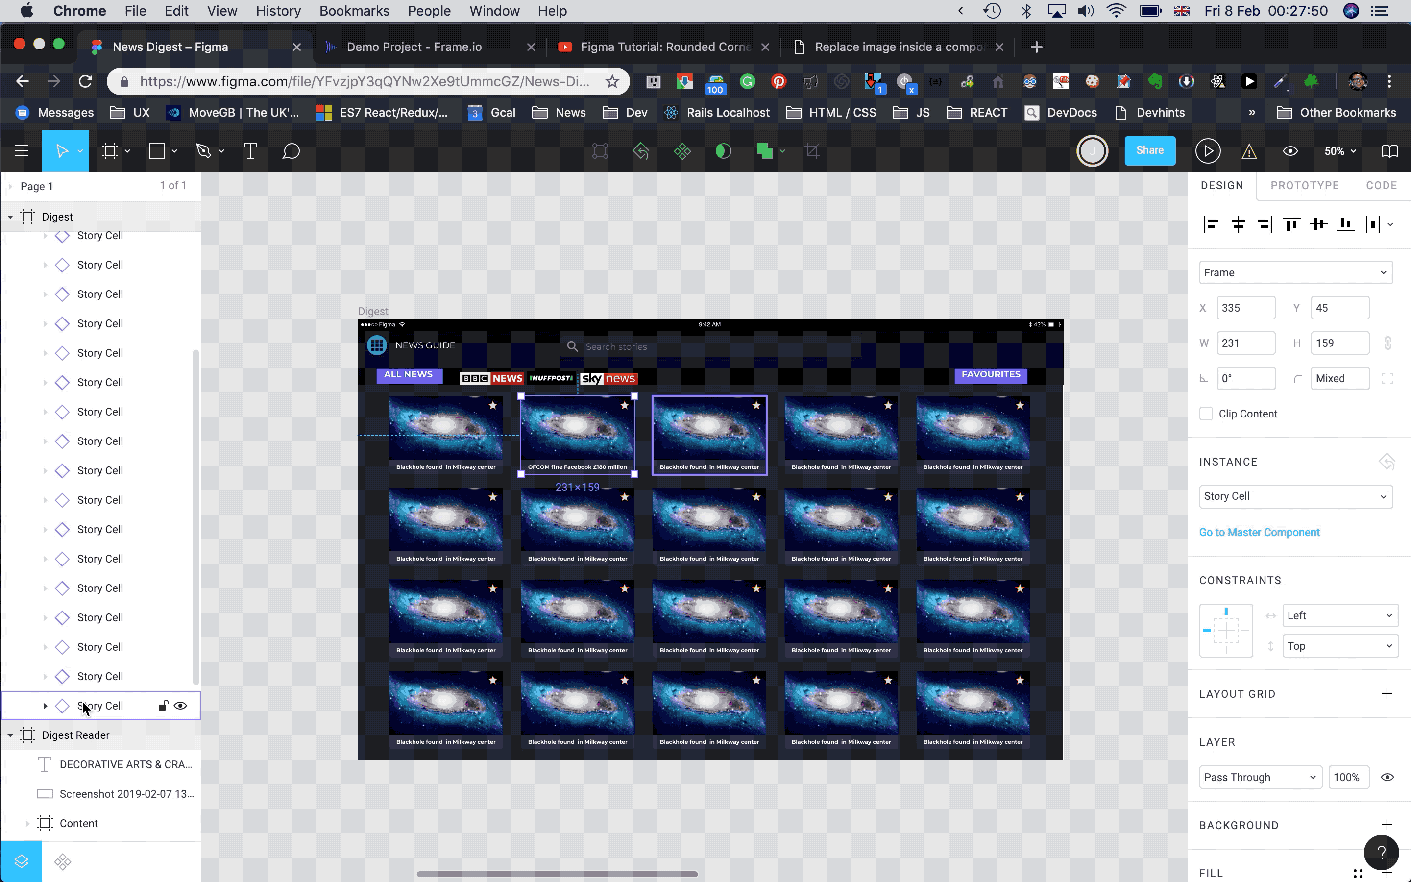Click the missing fonts warning icon
Image resolution: width=1411 pixels, height=882 pixels.
pyautogui.click(x=1249, y=152)
